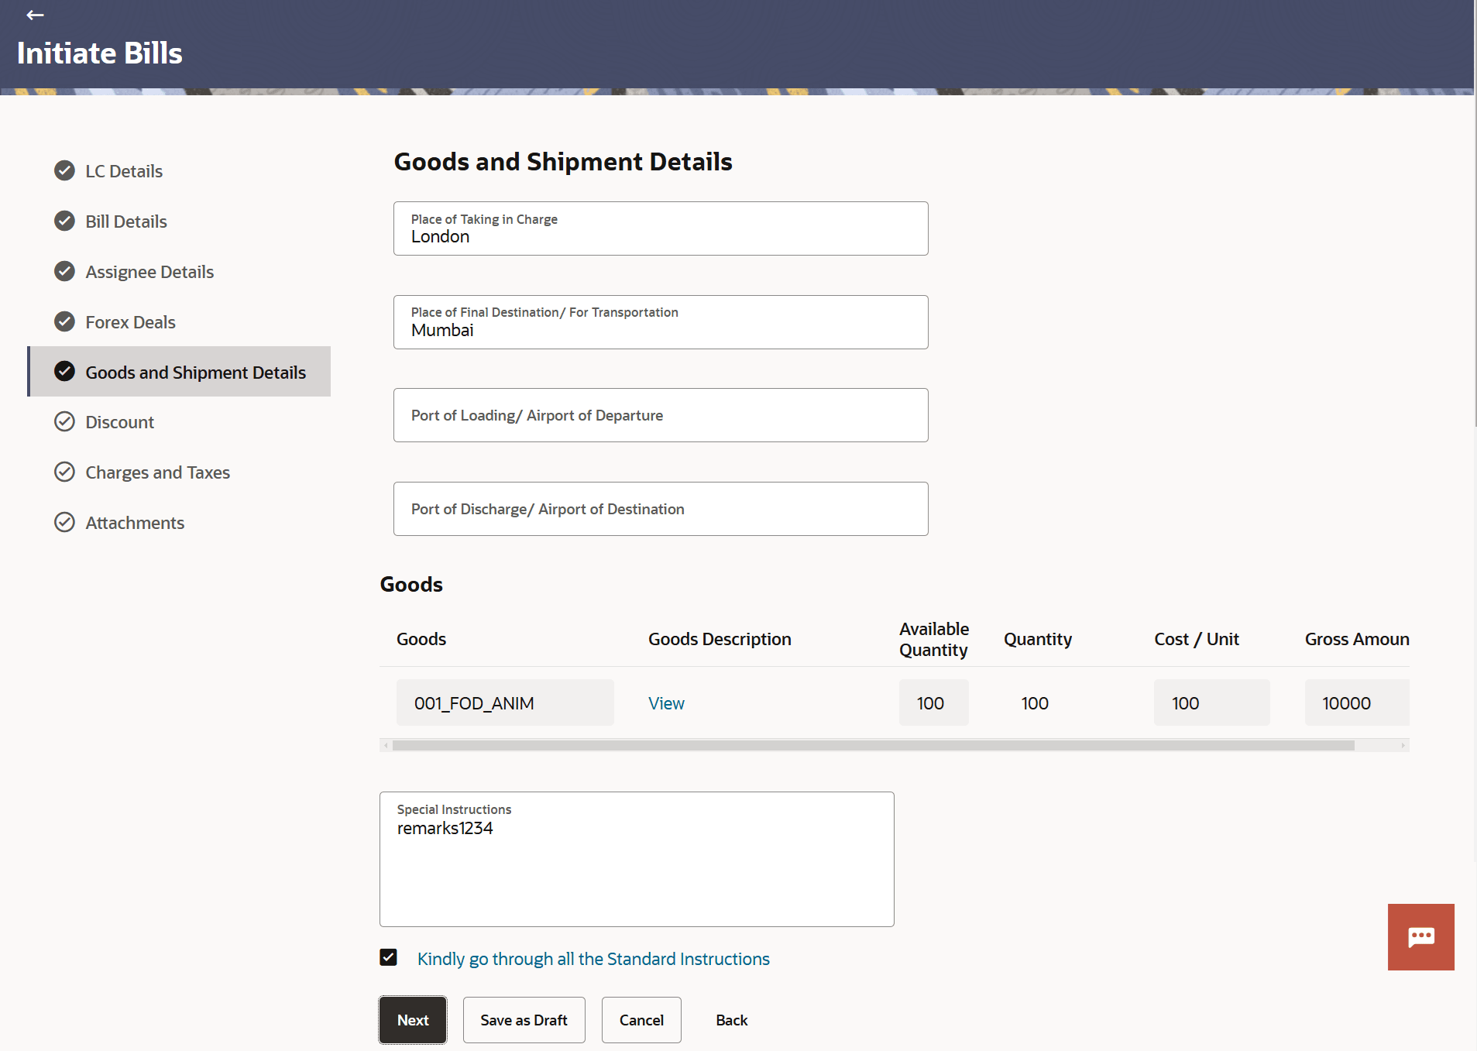Click the Attachments step circle icon
The width and height of the screenshot is (1477, 1051).
pos(65,522)
